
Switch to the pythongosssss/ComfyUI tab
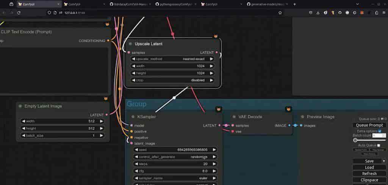pos(176,4)
